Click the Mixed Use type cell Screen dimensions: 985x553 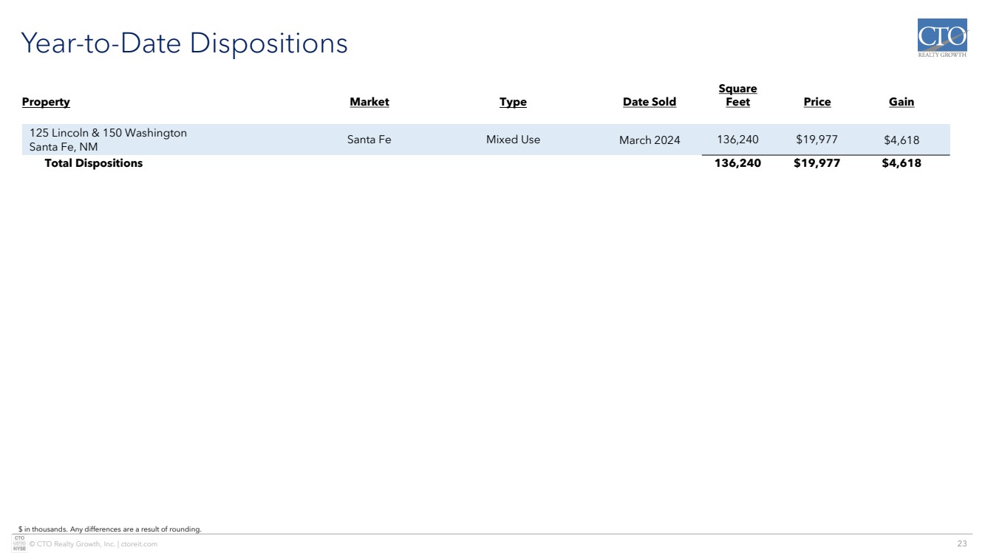click(x=513, y=139)
